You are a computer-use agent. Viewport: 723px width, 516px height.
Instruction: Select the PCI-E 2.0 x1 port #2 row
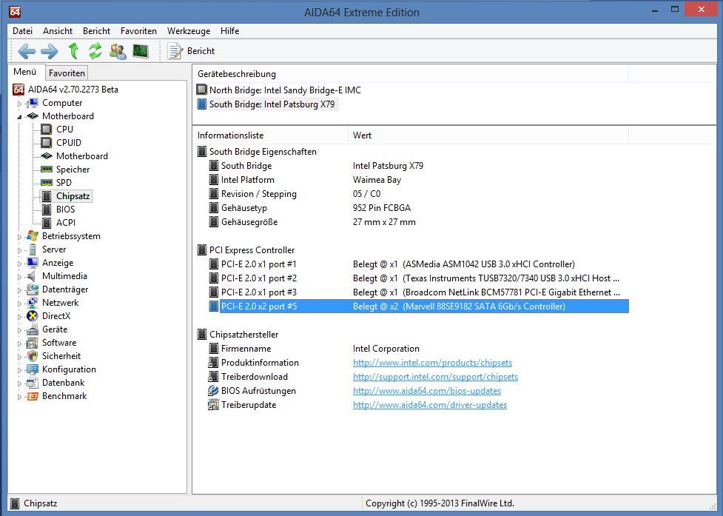click(418, 278)
